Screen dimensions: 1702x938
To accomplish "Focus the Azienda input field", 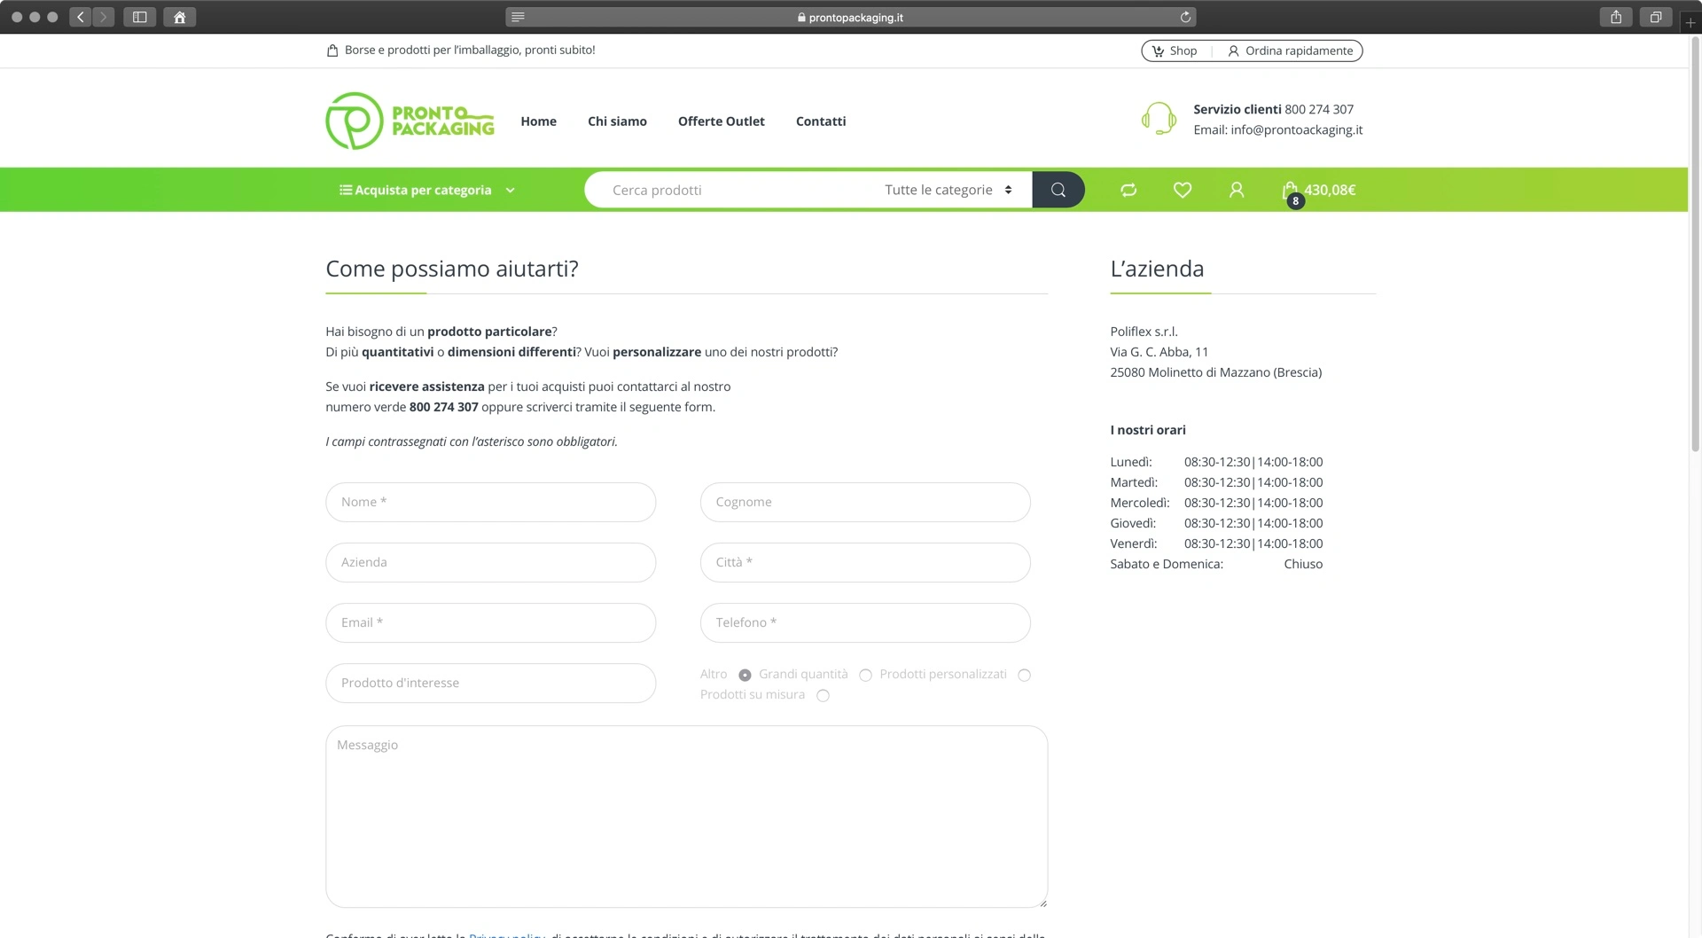I will (x=490, y=562).
